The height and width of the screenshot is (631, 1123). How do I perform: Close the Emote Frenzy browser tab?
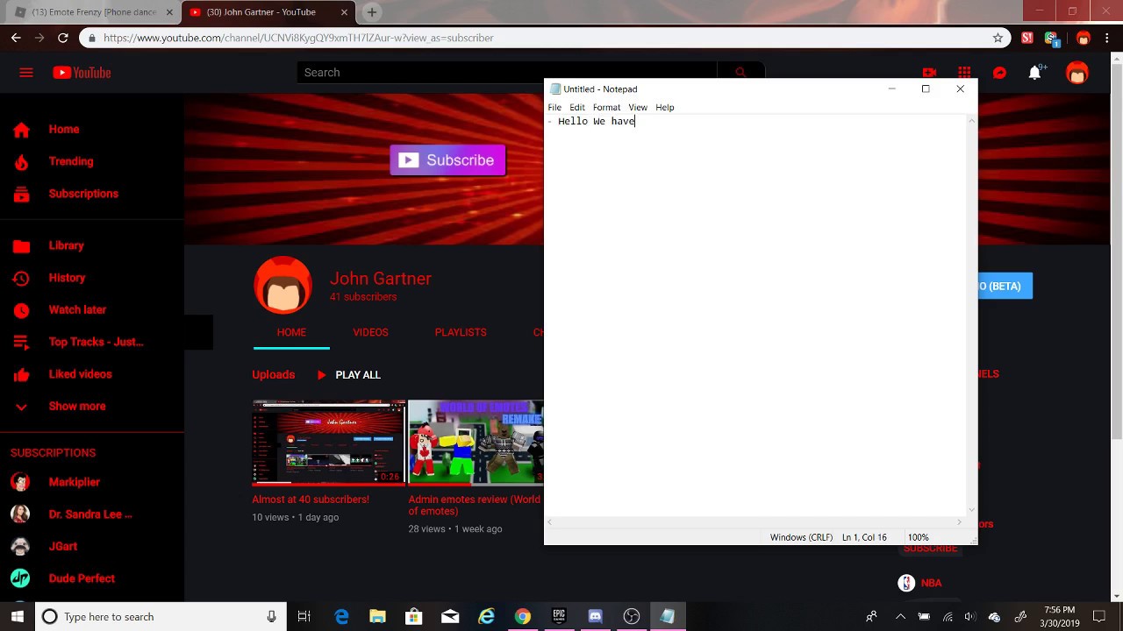click(x=169, y=12)
